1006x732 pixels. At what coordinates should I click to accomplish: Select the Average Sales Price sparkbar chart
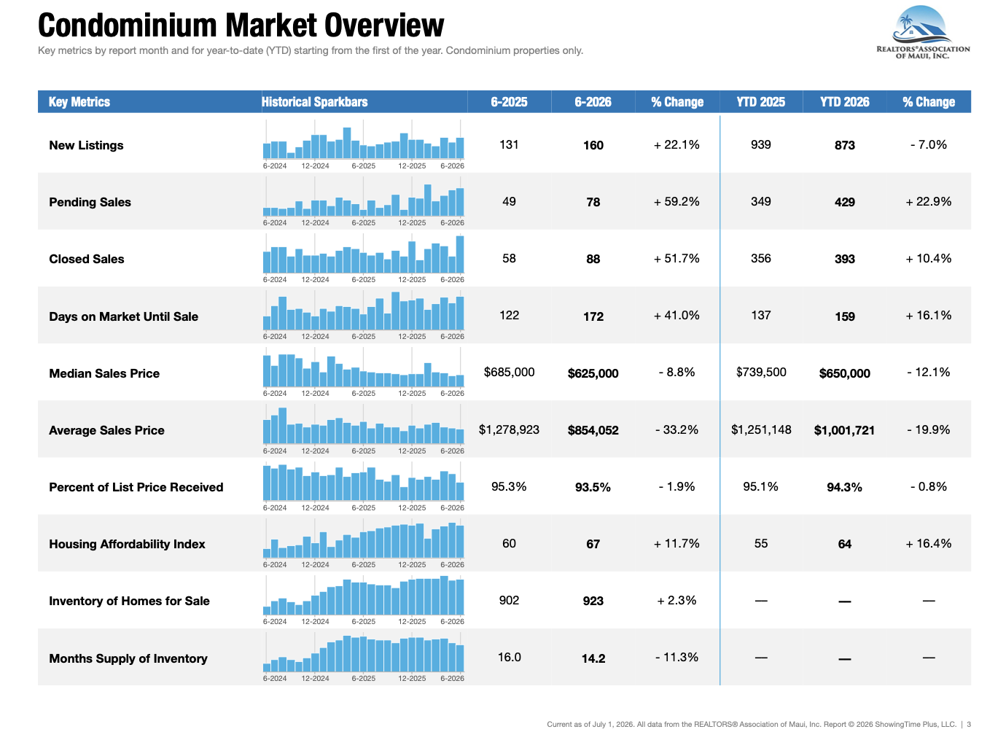click(364, 429)
